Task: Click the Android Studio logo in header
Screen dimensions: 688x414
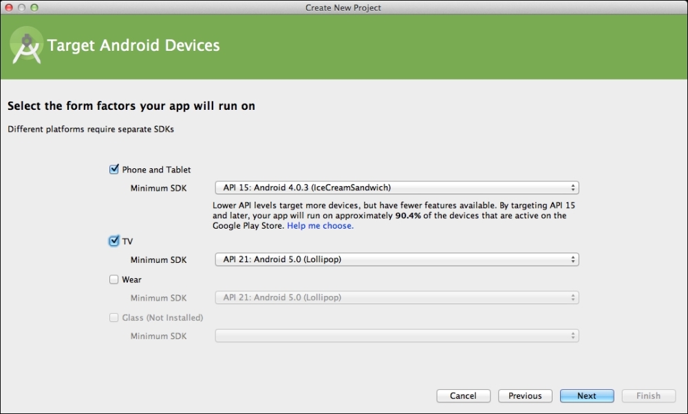Action: point(25,47)
